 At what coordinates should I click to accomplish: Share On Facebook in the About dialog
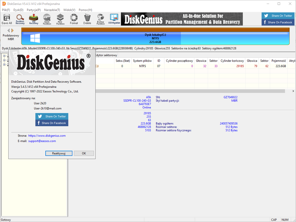coord(52,123)
